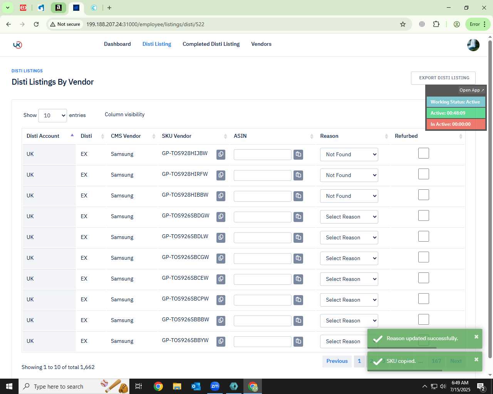Open Select Reason dropdown for GP-TOS926SBCPW
Image resolution: width=493 pixels, height=394 pixels.
[349, 300]
